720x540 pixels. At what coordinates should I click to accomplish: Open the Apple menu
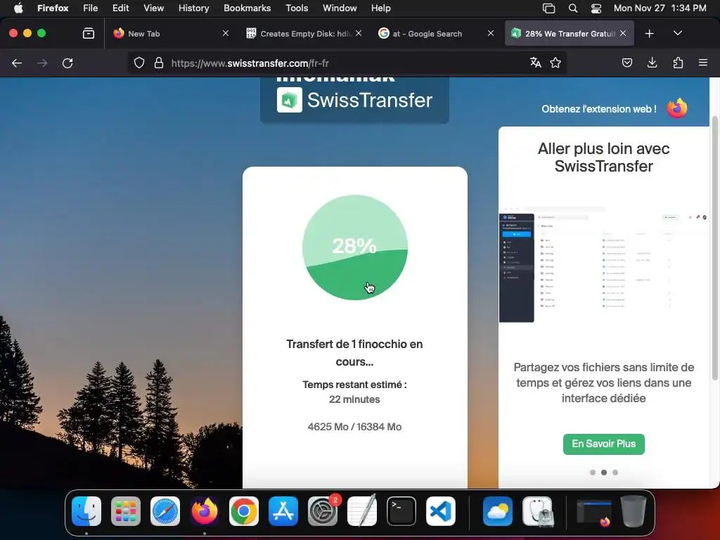[x=18, y=8]
